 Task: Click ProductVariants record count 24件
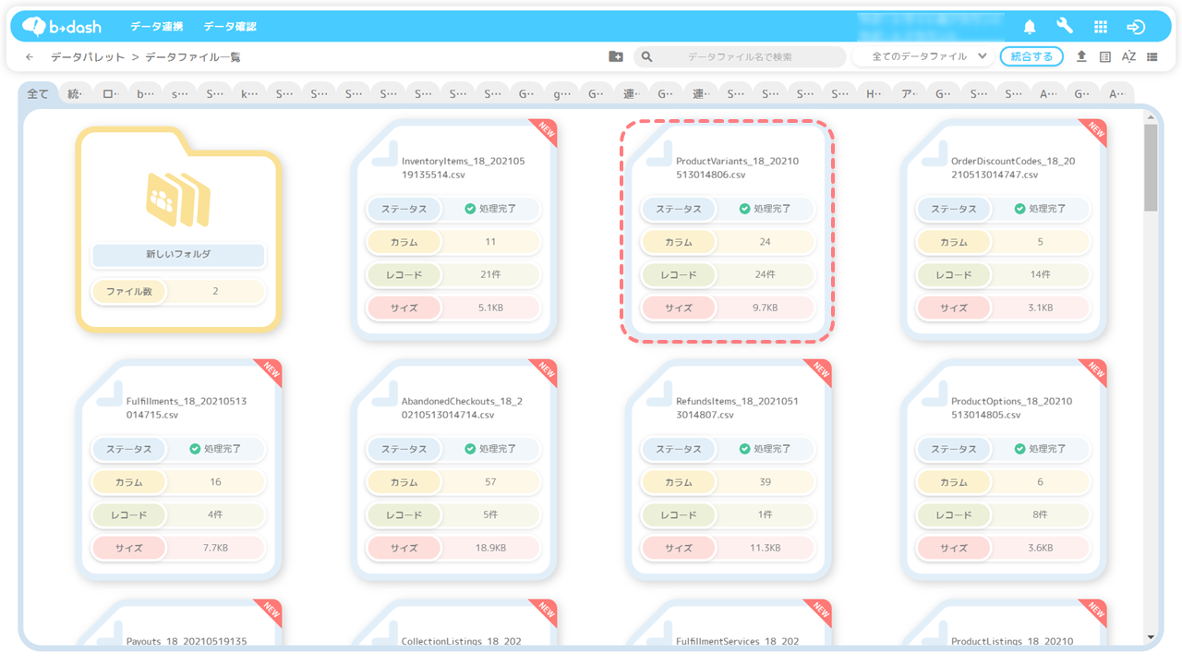765,275
